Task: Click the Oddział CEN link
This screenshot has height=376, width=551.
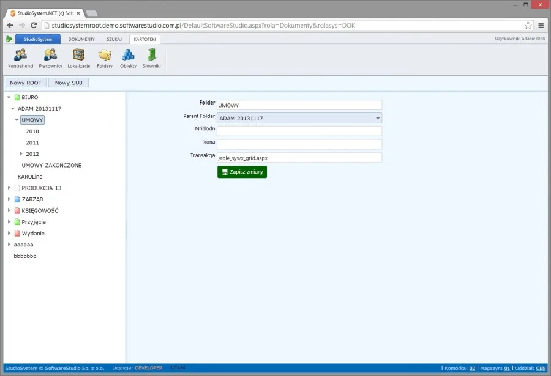Action: pyautogui.click(x=541, y=368)
